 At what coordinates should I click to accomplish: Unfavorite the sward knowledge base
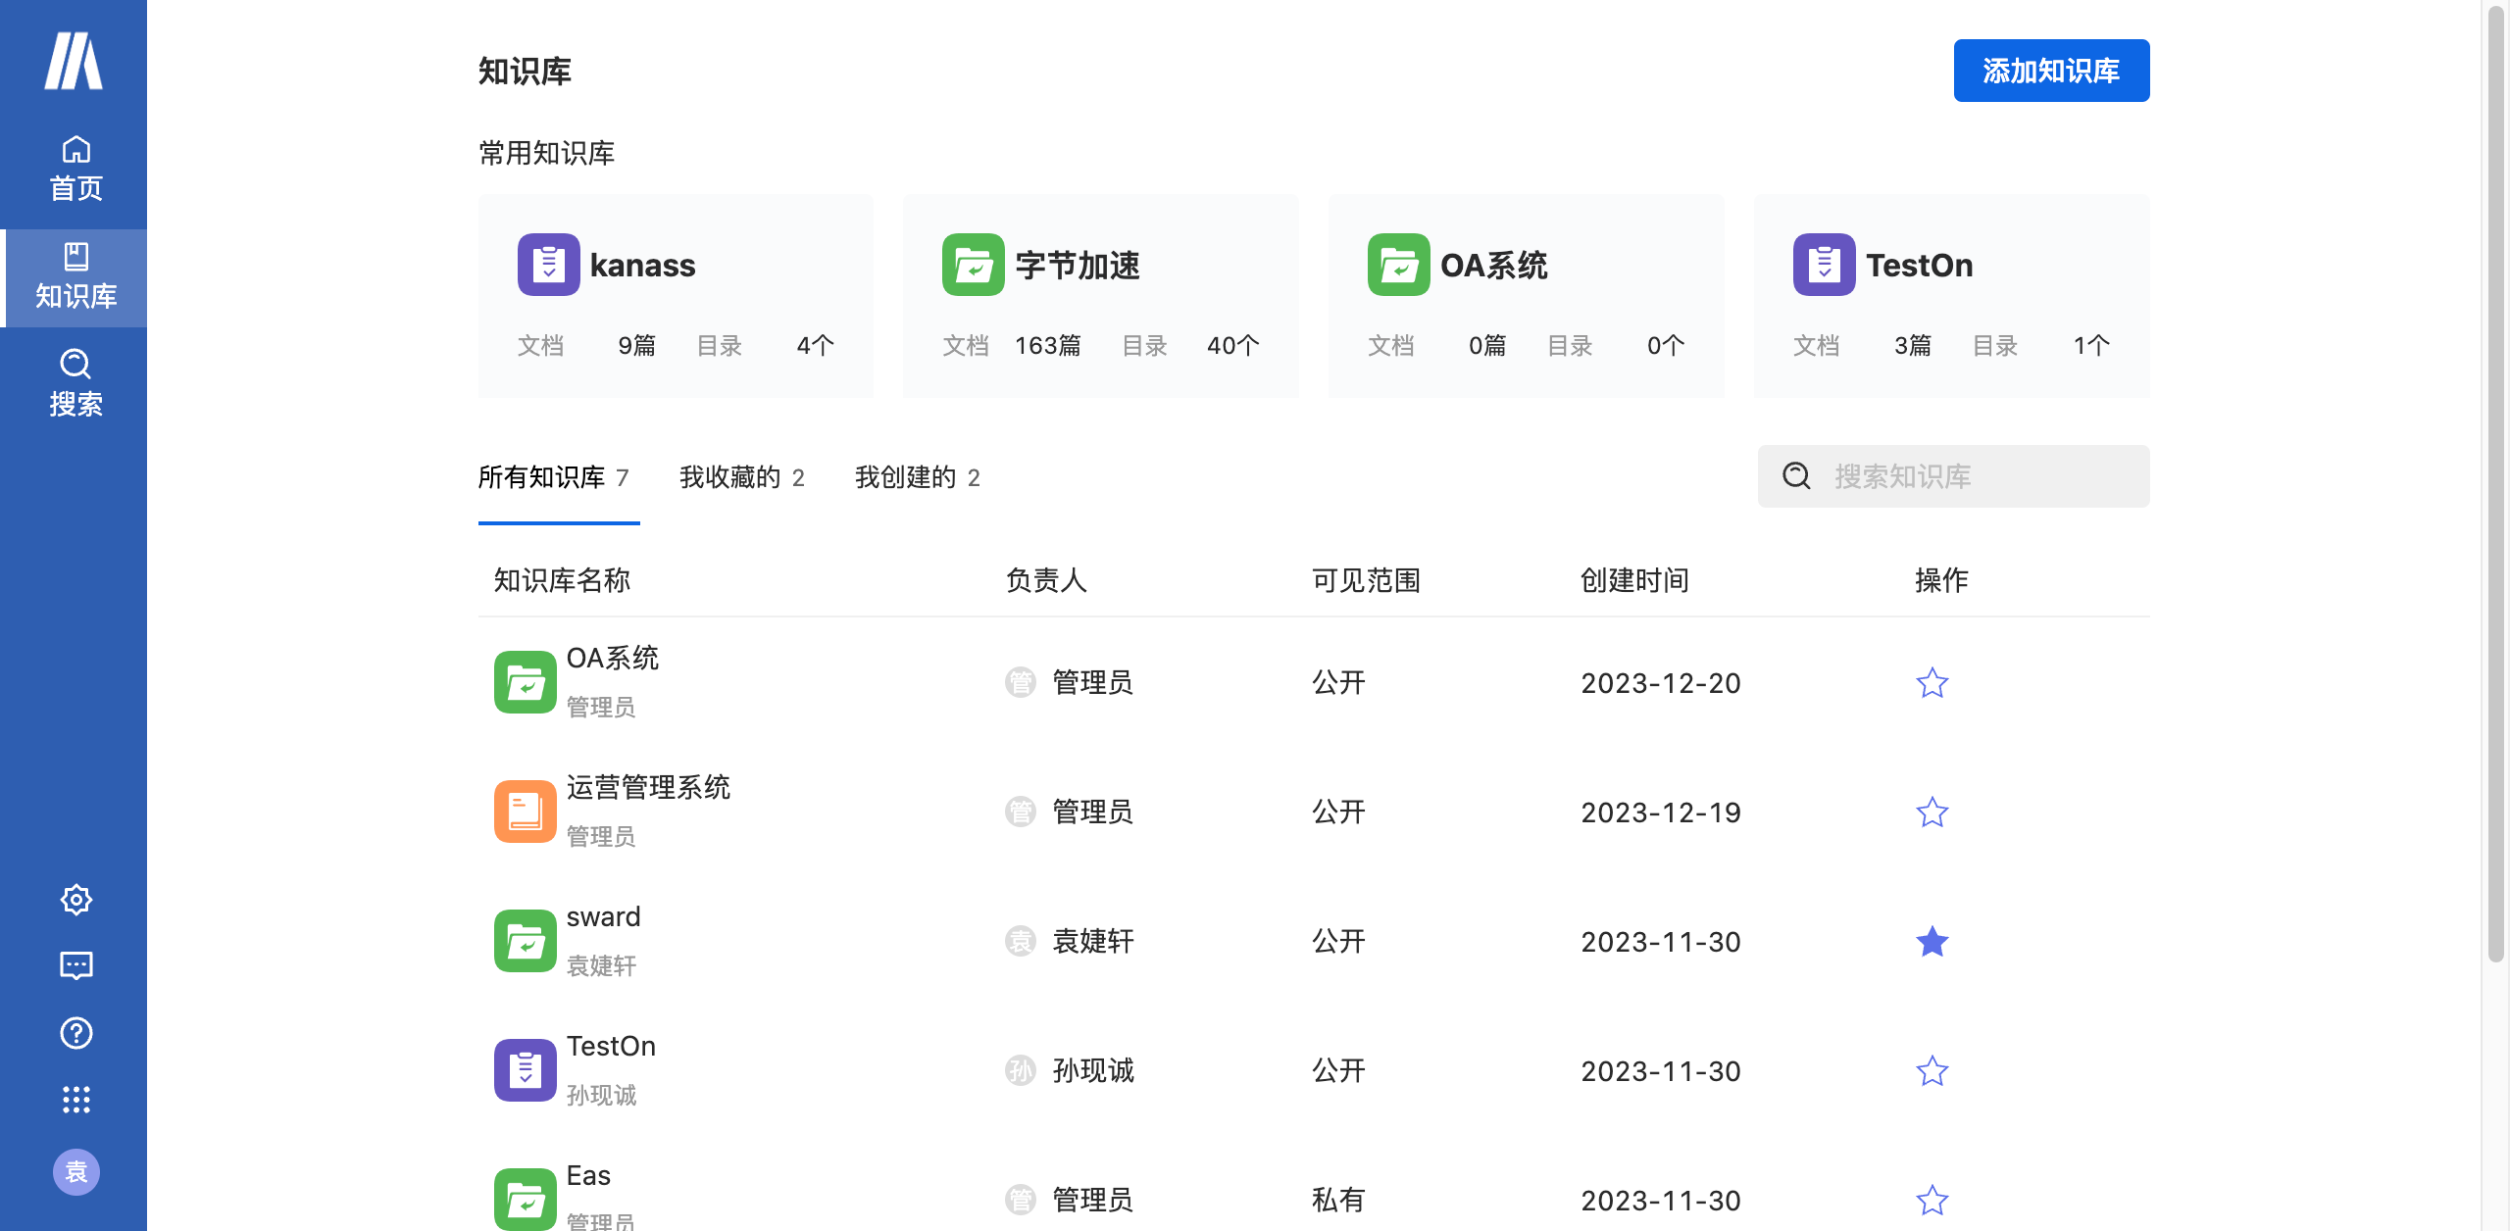pyautogui.click(x=1932, y=941)
